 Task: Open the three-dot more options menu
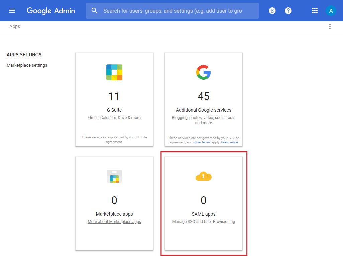(330, 26)
